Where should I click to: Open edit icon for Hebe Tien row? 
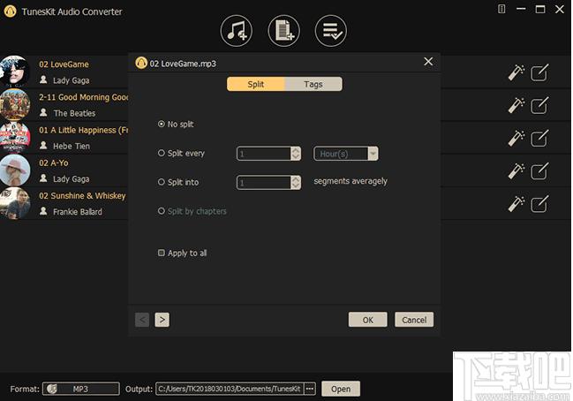[539, 138]
